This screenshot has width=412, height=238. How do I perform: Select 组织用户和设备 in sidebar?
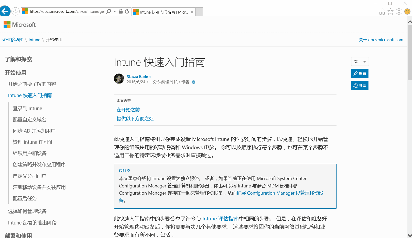30,153
